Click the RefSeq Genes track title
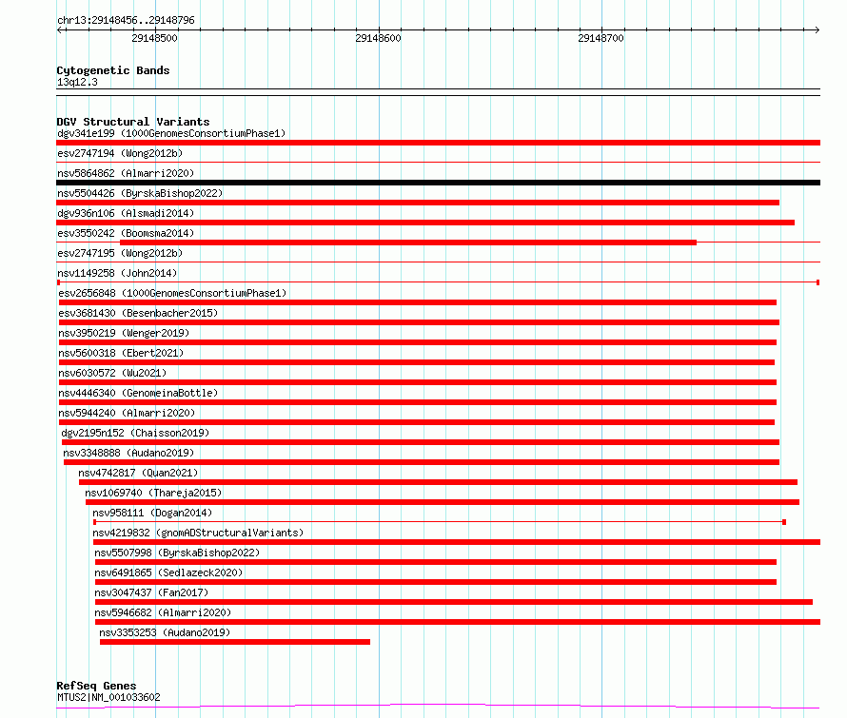The width and height of the screenshot is (847, 718). (96, 686)
